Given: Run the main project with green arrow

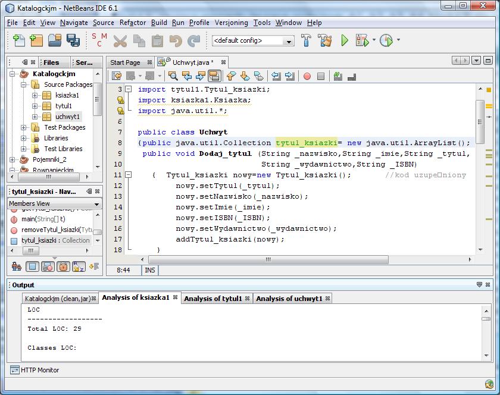Looking at the screenshot, I should [345, 40].
